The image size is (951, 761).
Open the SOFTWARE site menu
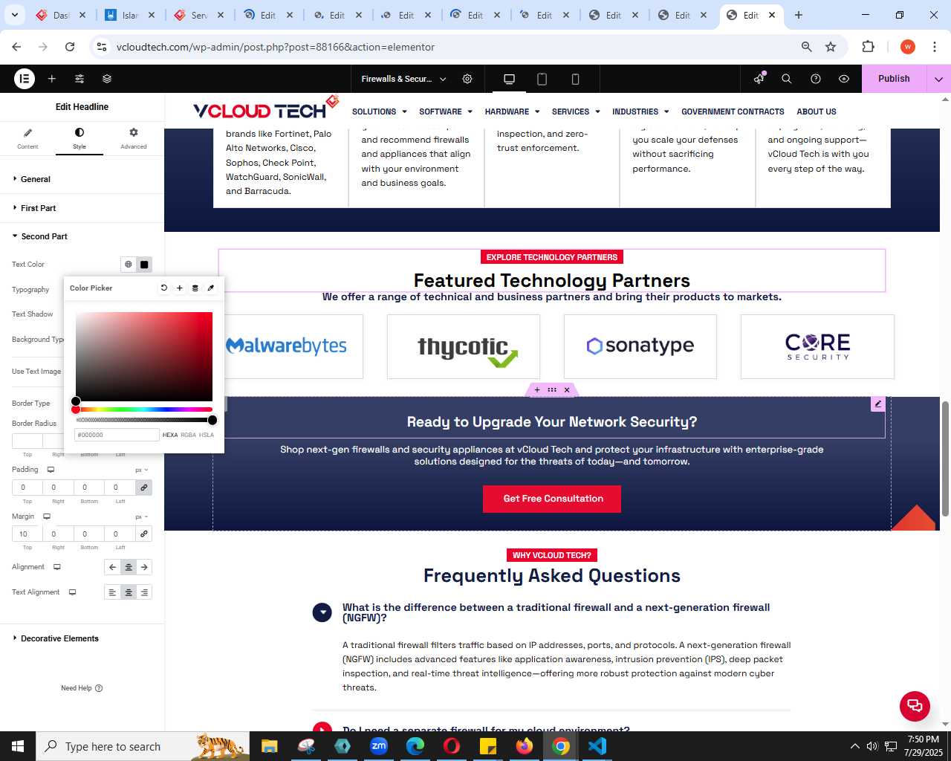coord(446,111)
